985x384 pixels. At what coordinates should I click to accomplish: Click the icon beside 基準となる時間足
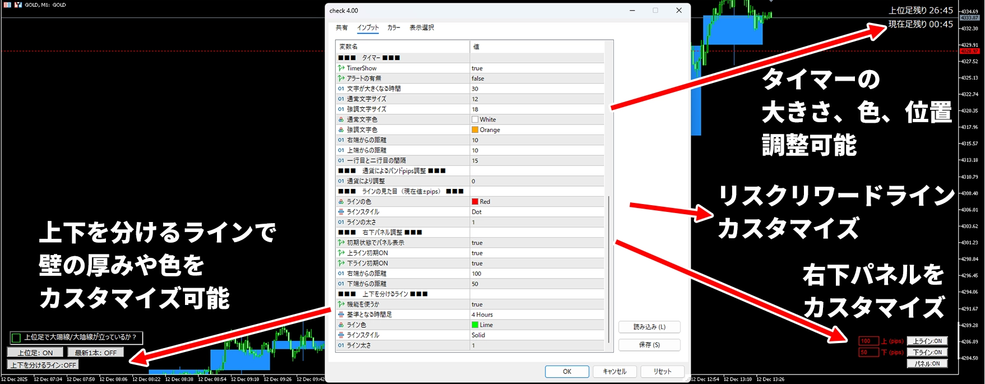(x=341, y=314)
